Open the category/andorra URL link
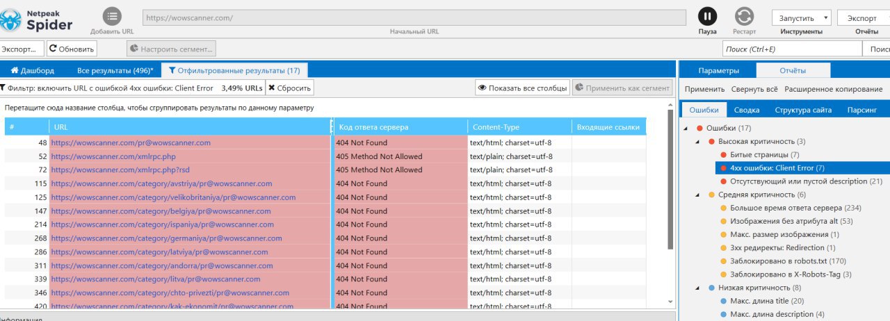890x321 pixels. [x=162, y=265]
